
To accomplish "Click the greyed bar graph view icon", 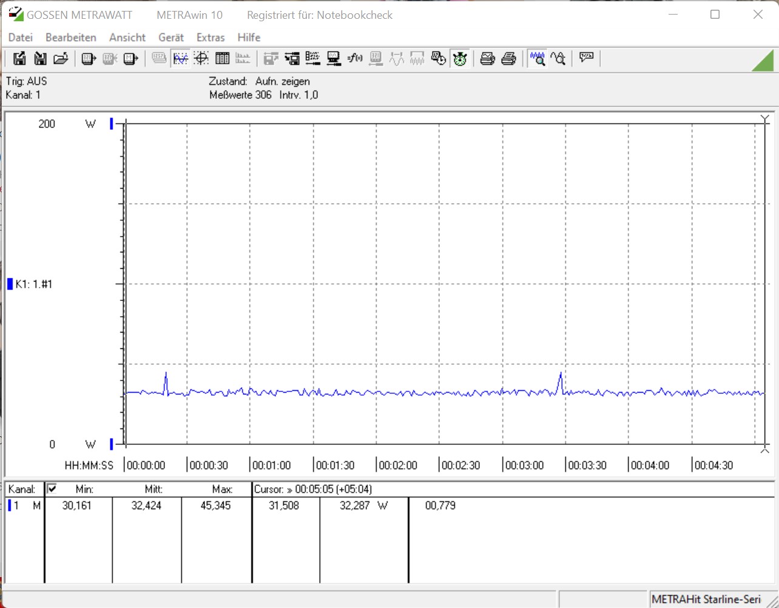I will tap(243, 59).
